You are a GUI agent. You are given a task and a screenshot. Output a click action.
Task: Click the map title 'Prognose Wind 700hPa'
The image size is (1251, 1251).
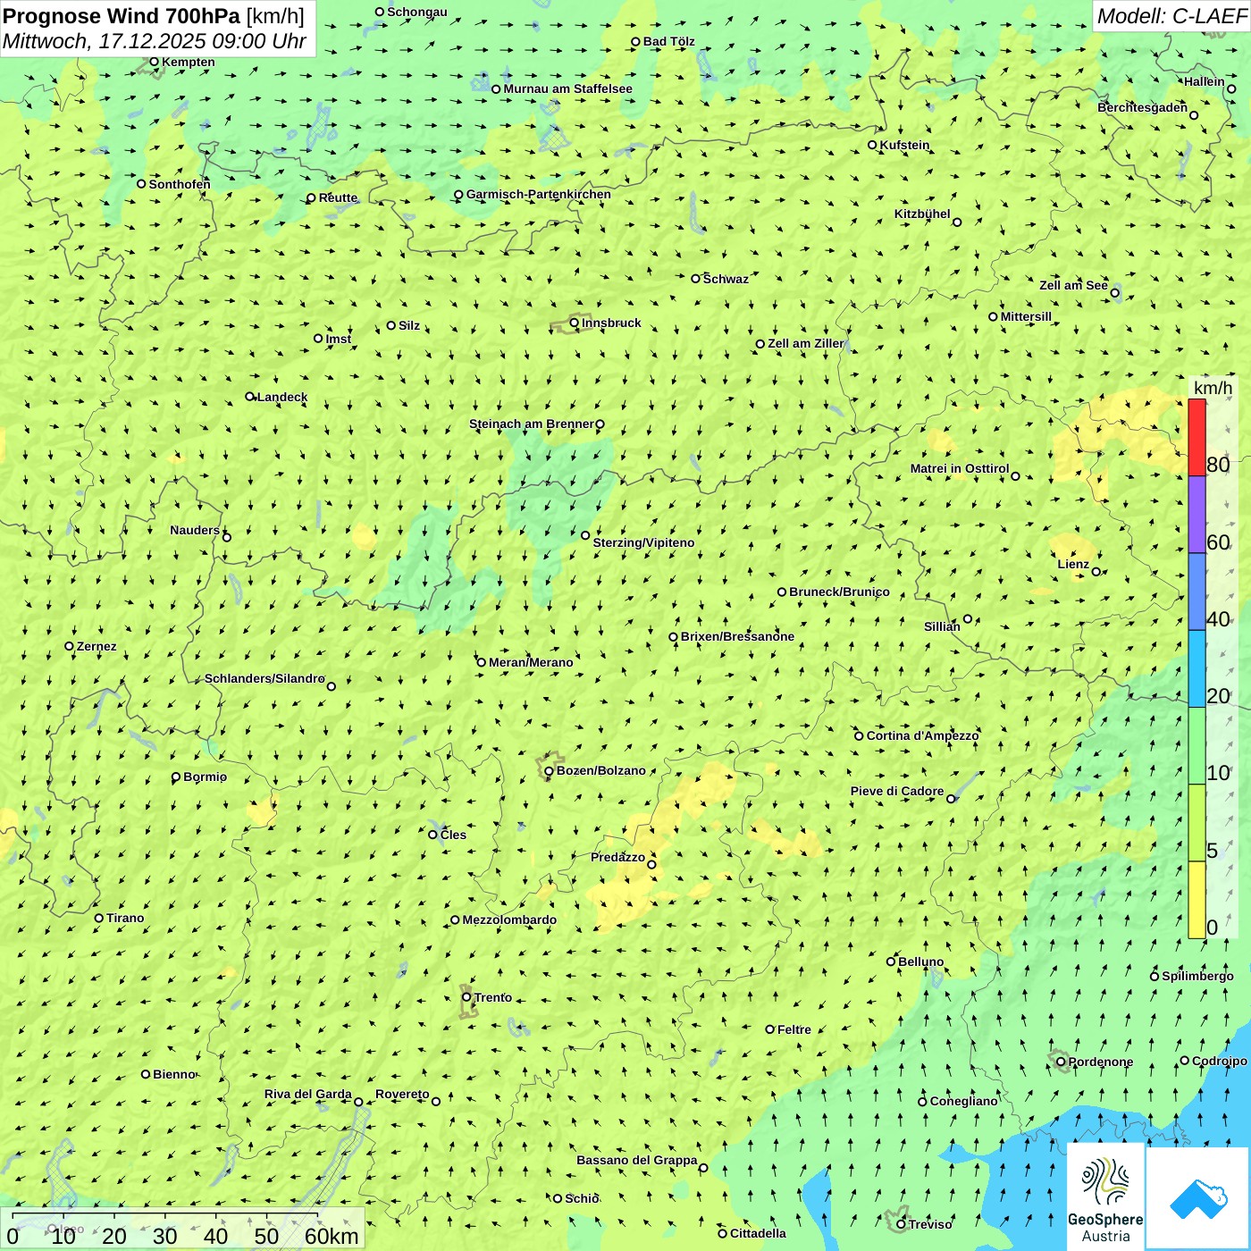point(122,16)
